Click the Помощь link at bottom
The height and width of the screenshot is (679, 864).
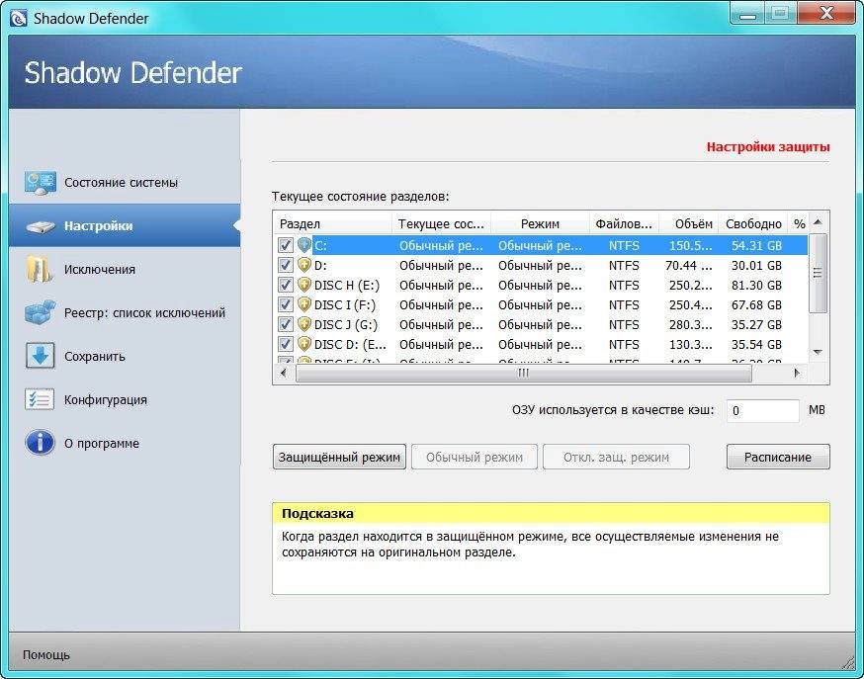46,655
